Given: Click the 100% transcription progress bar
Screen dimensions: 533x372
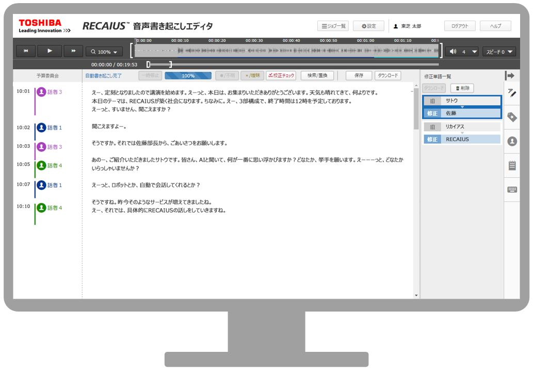Looking at the screenshot, I should 188,75.
